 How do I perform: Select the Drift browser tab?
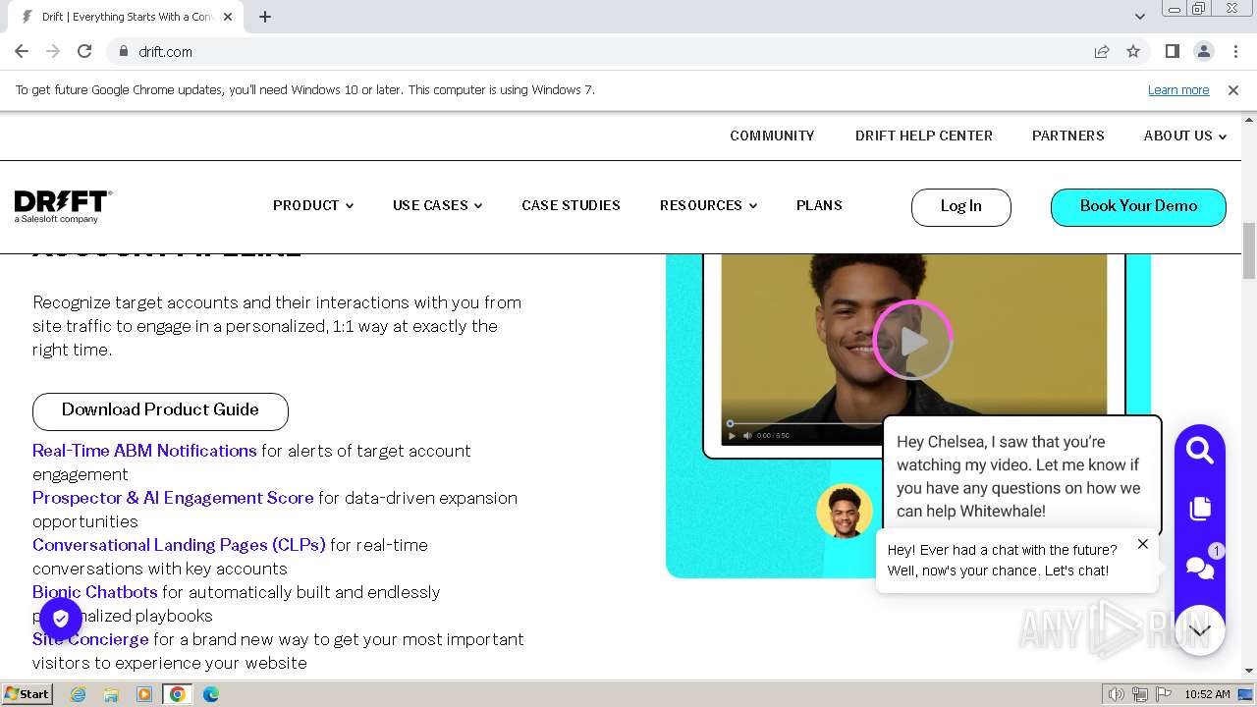[128, 17]
